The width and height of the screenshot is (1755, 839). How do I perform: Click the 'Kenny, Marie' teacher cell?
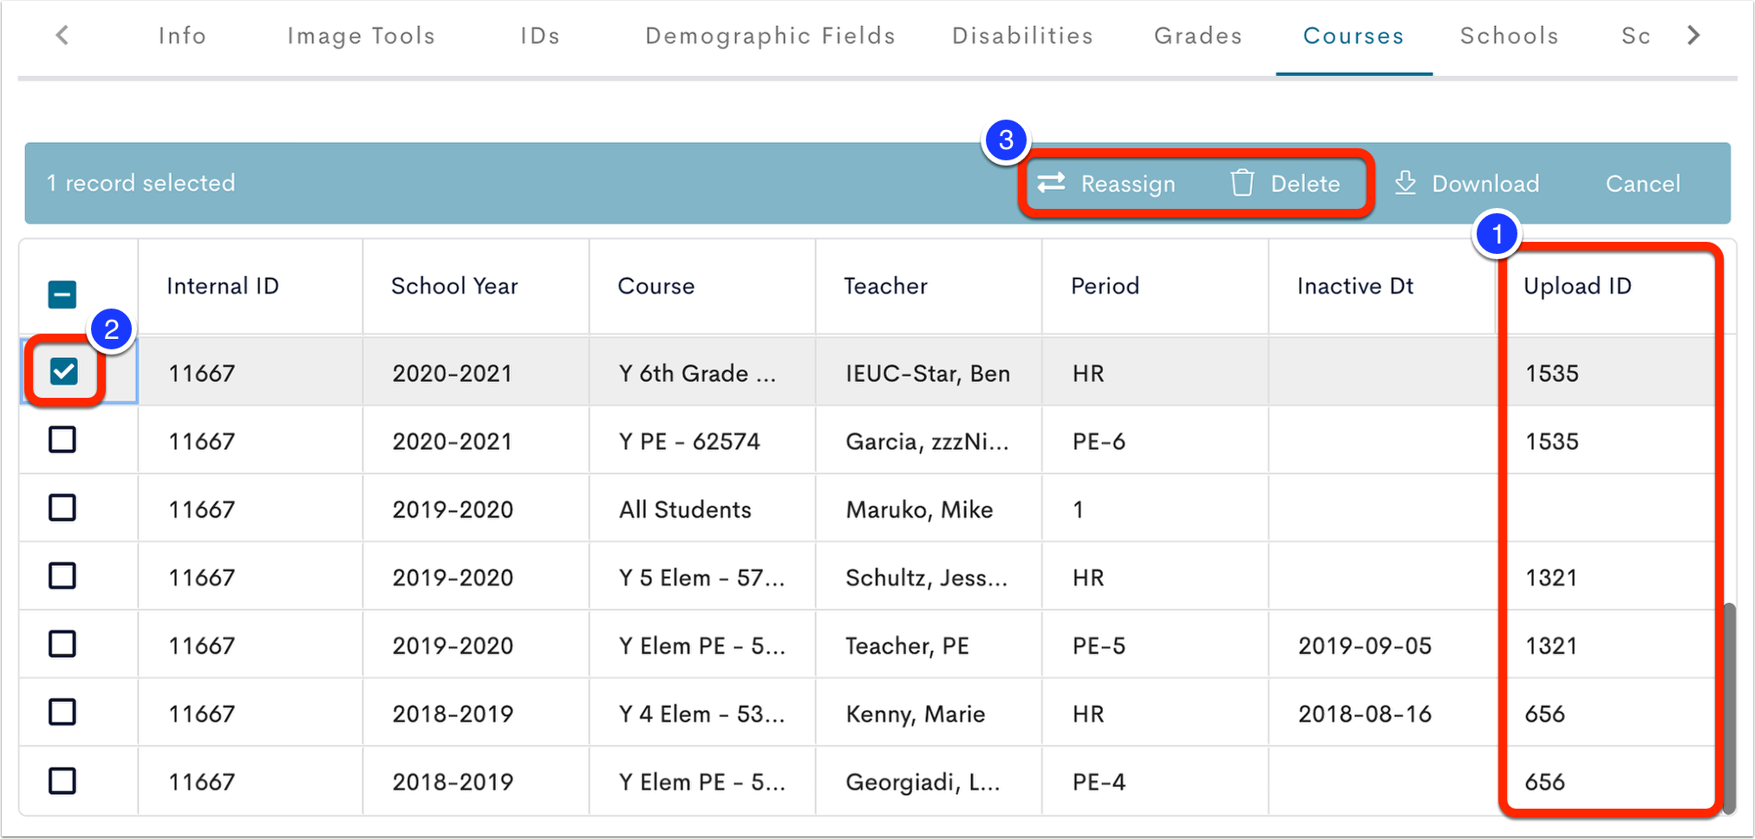pos(916,714)
